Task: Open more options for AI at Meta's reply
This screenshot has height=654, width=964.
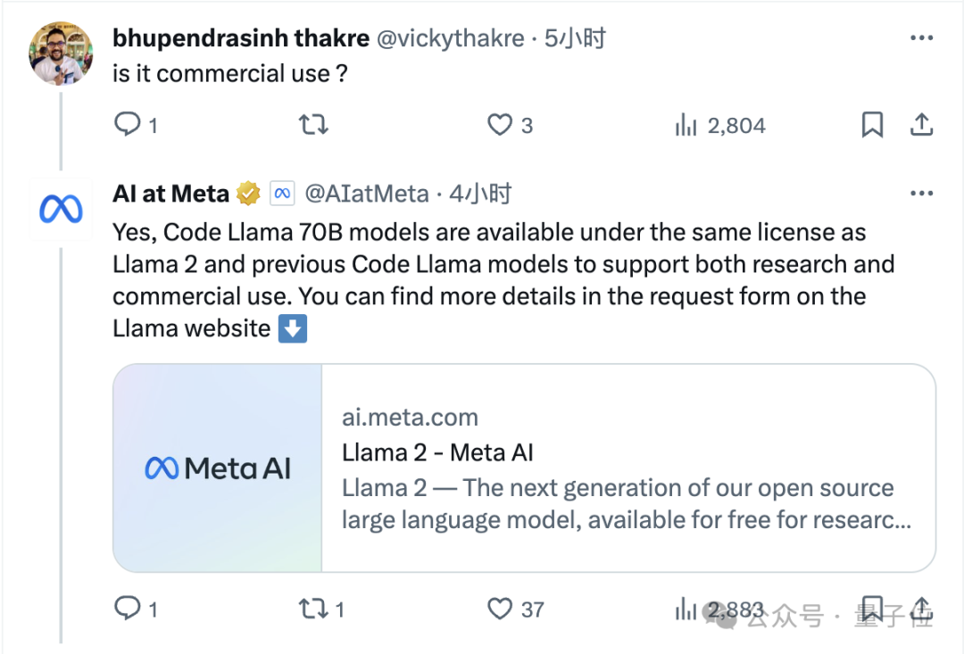Action: 921,193
